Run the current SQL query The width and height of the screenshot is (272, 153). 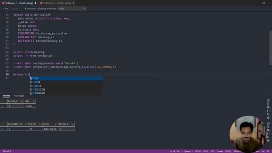pos(6,8)
